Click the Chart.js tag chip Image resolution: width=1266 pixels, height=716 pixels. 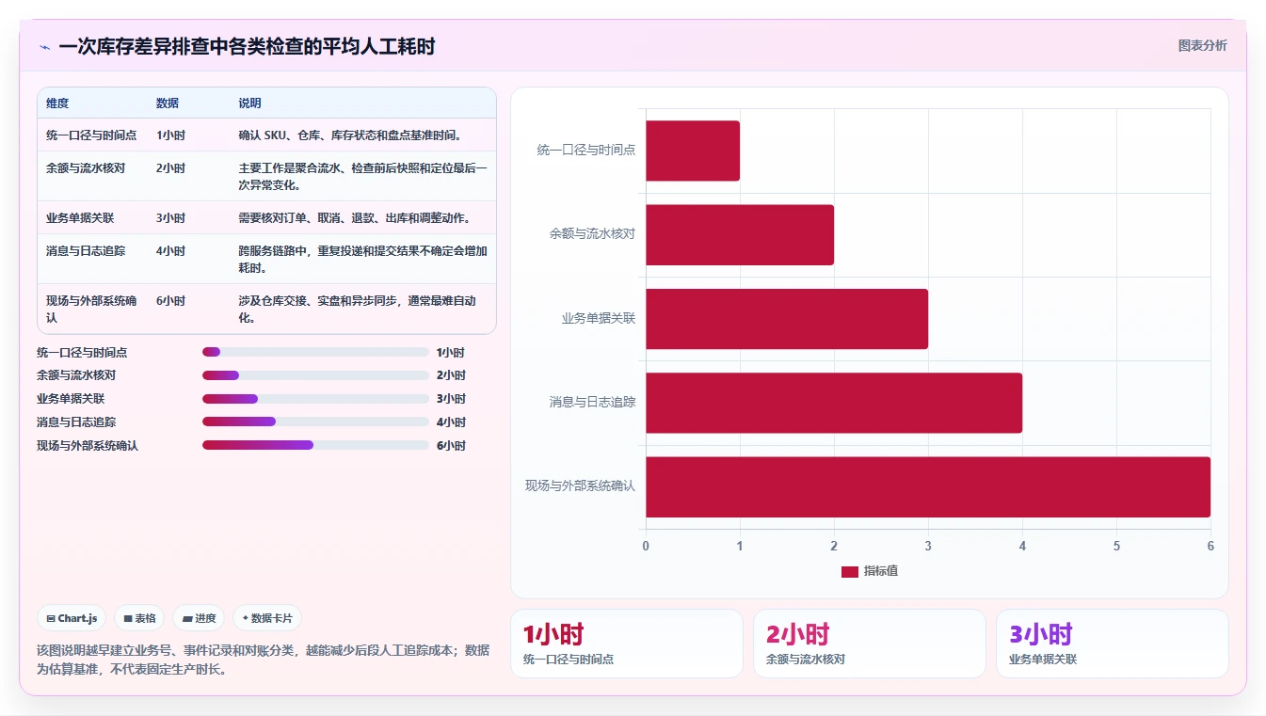click(72, 618)
